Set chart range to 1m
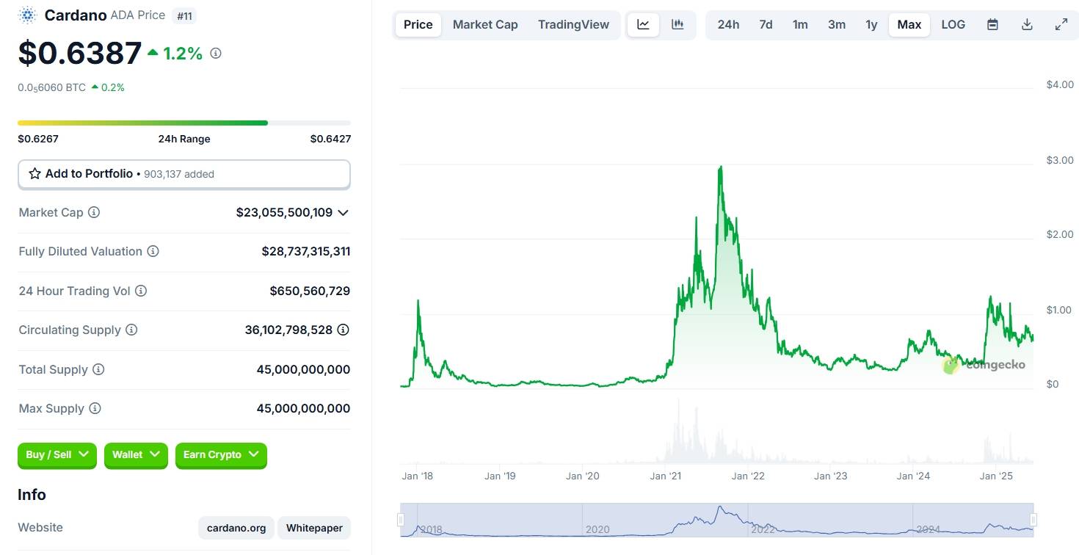 pos(800,24)
